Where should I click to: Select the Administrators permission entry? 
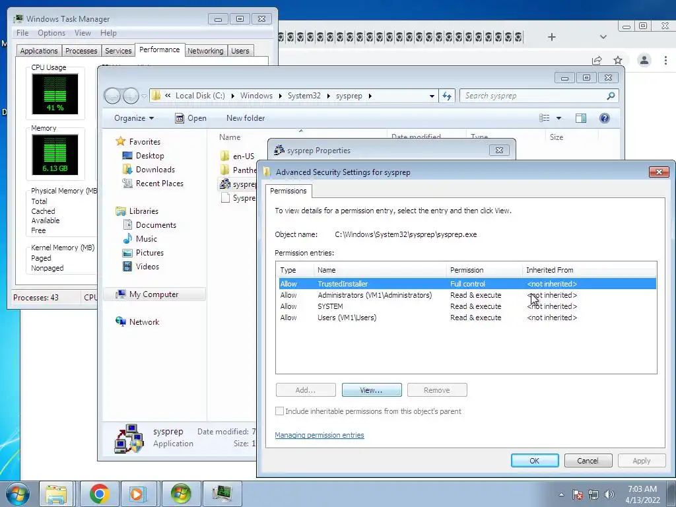click(x=467, y=295)
